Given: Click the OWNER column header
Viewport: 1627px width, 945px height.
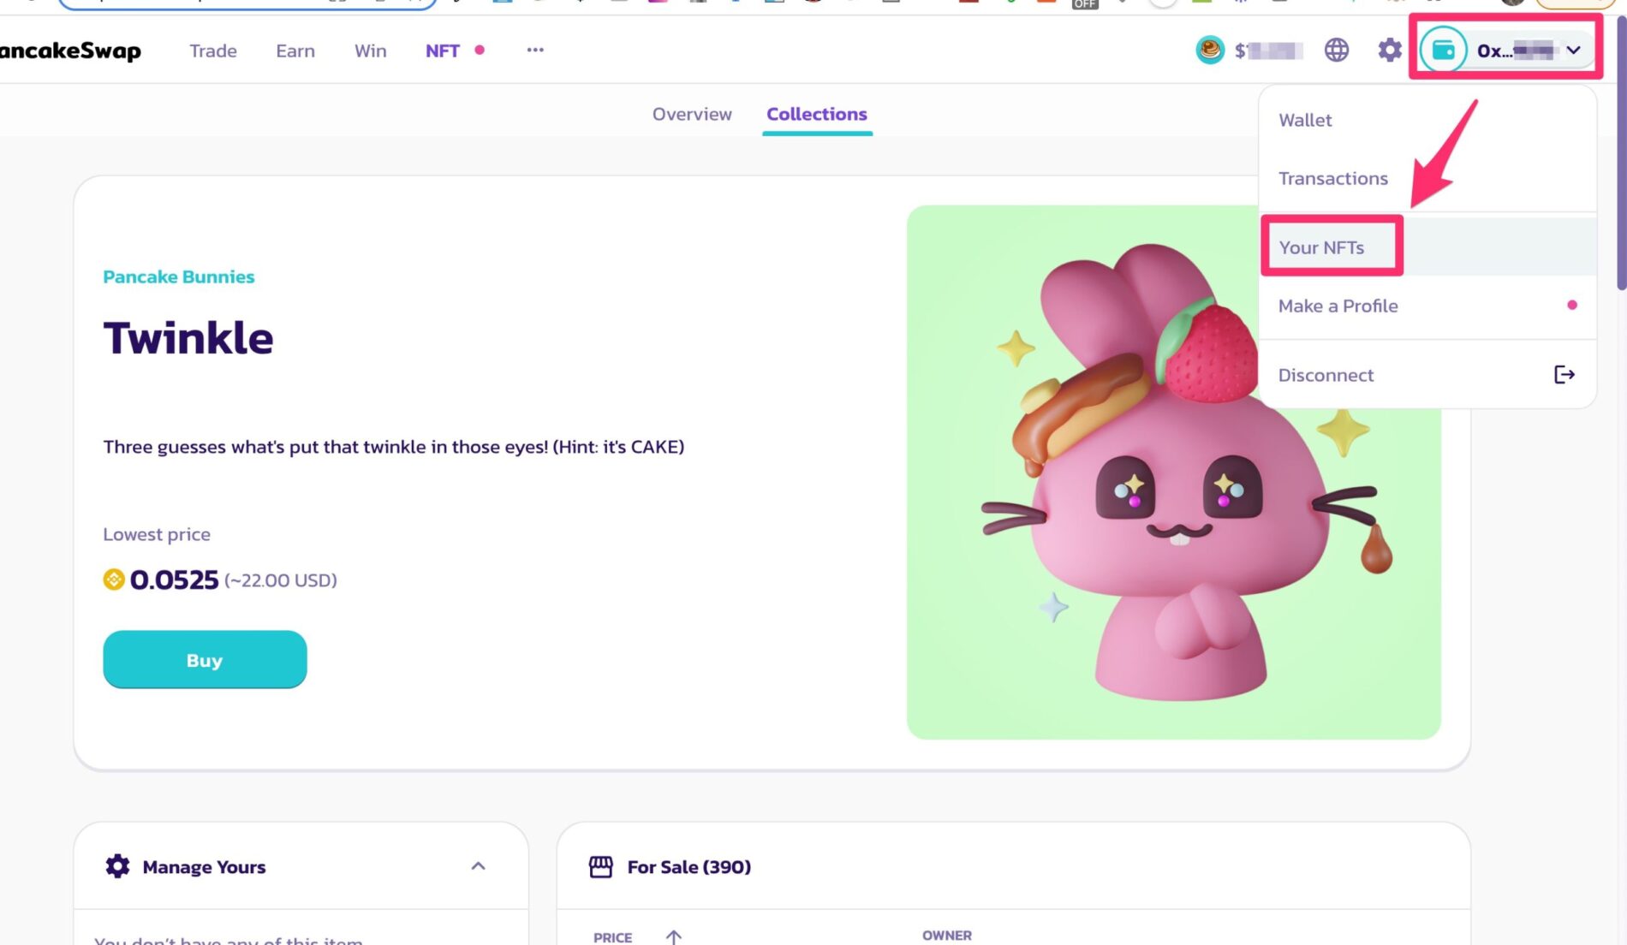Looking at the screenshot, I should (946, 936).
